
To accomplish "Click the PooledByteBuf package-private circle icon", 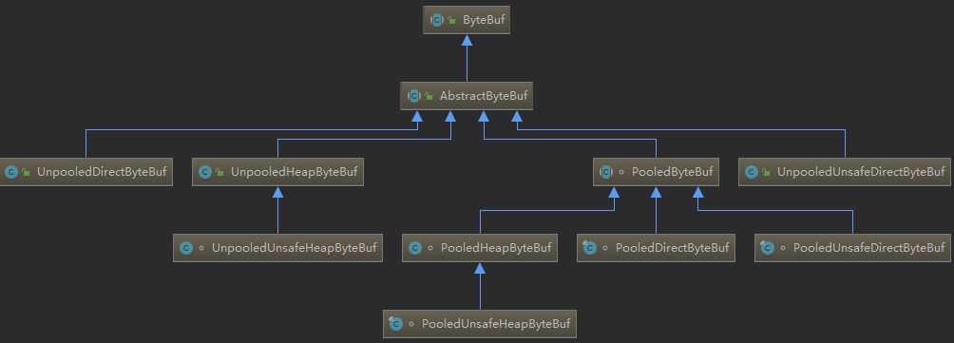I will tap(621, 173).
